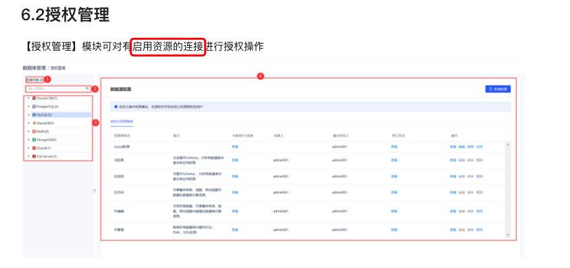Click 编辑 action in mysql权限 row
The image size is (570, 268).
pos(462,146)
